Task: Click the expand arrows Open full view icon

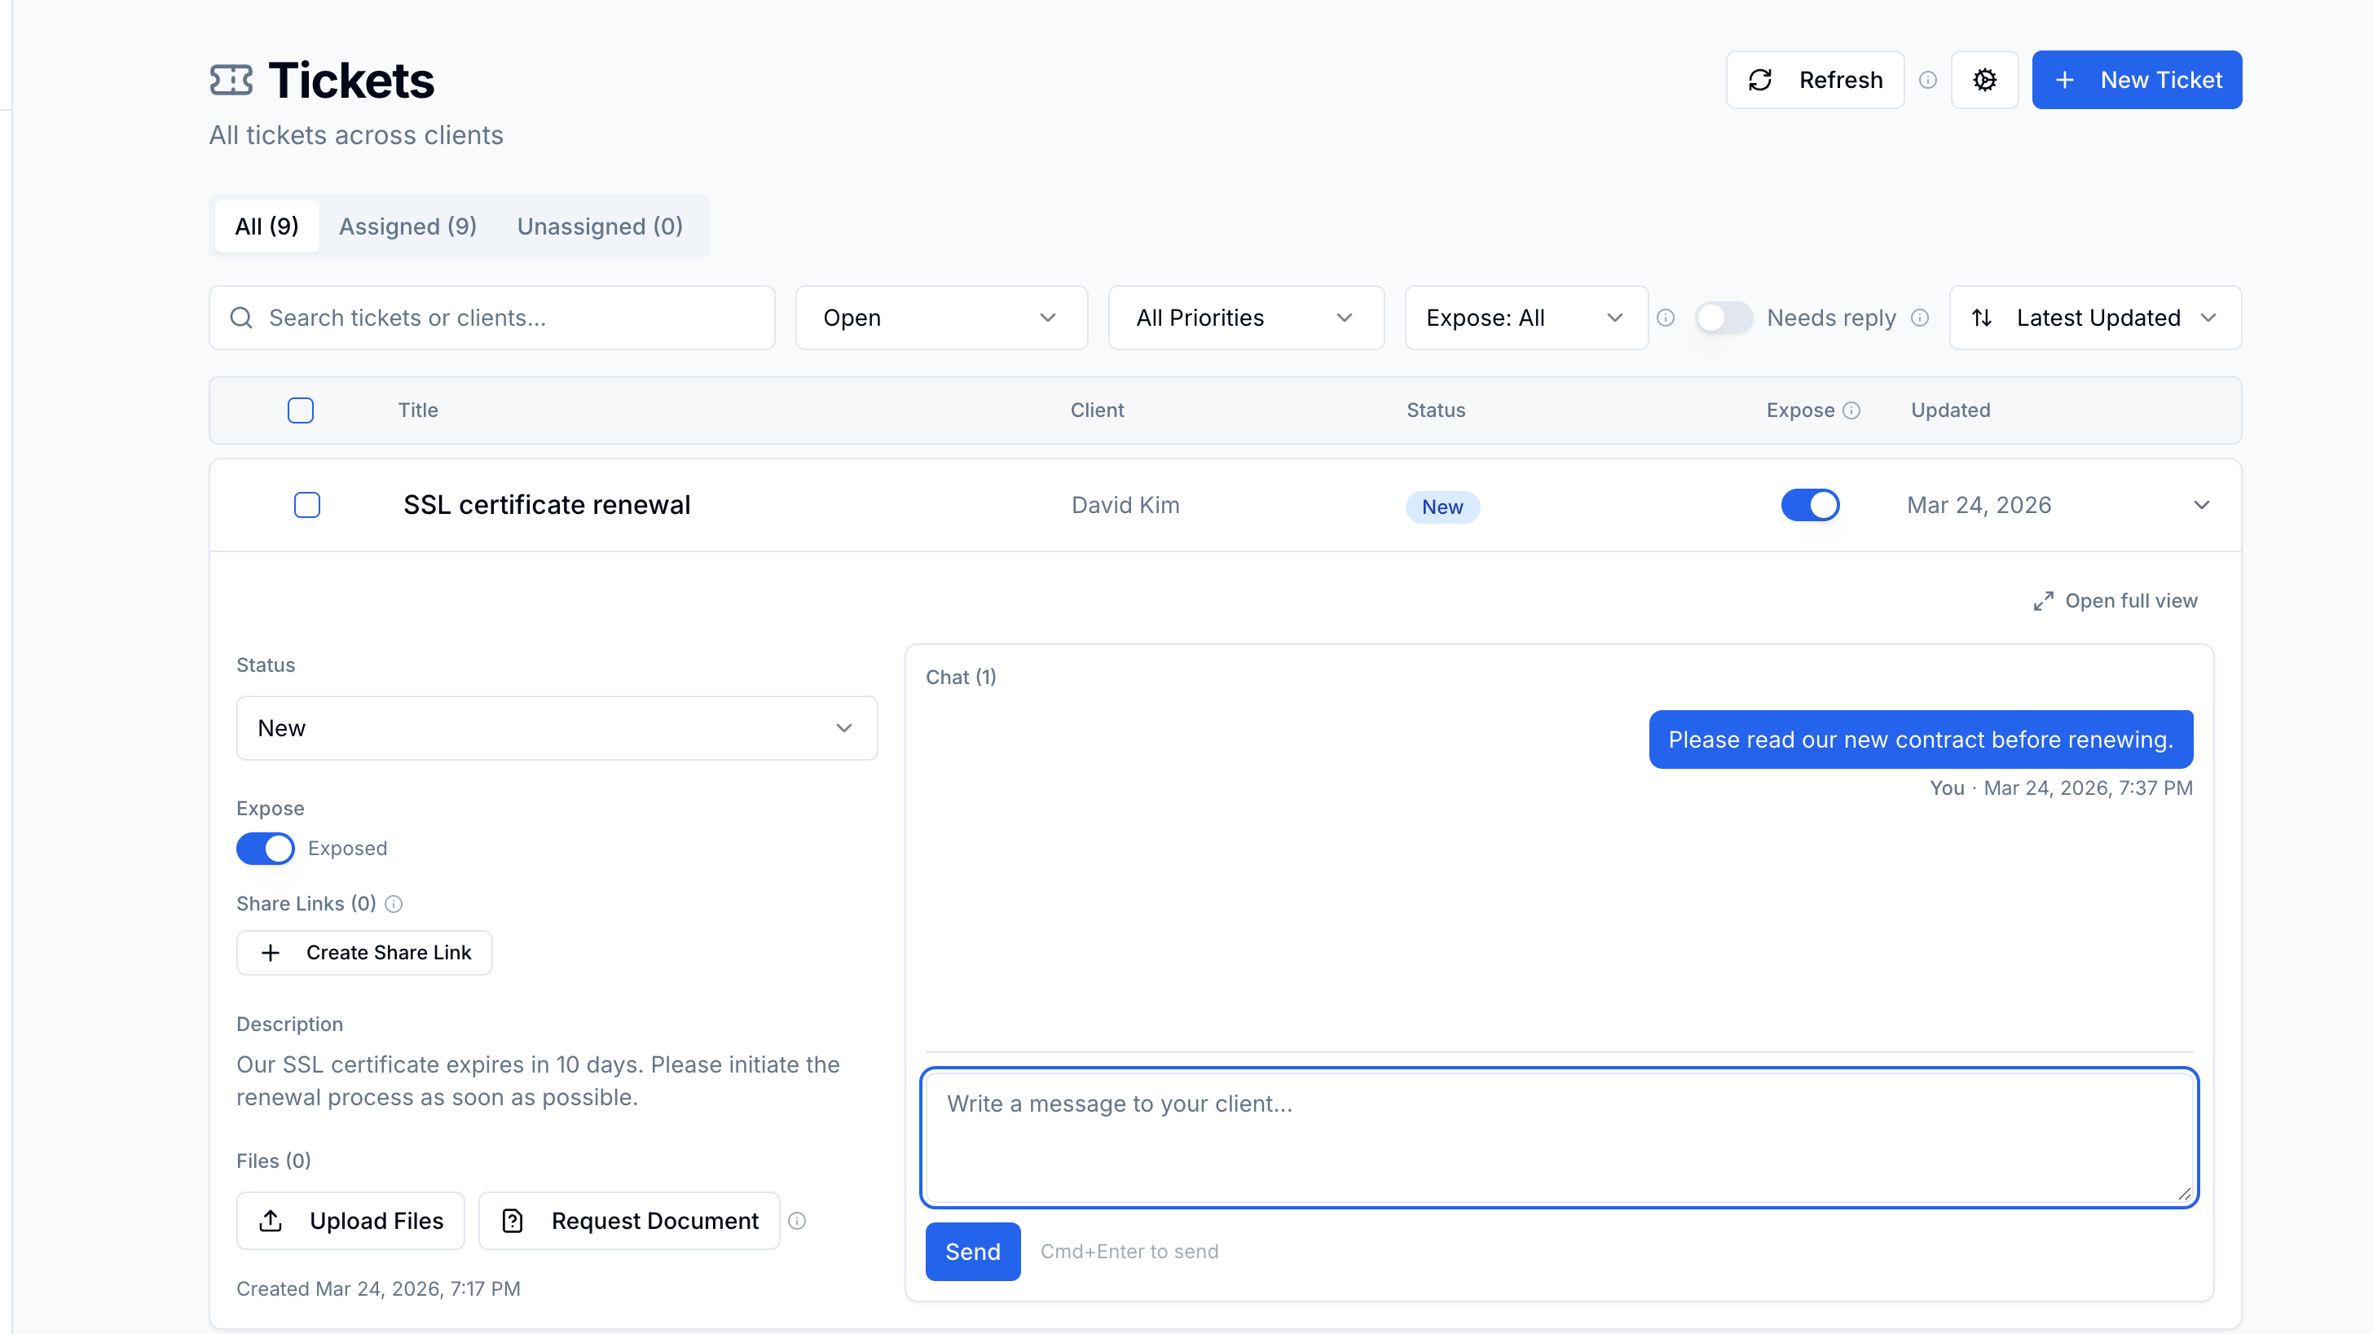Action: tap(2043, 601)
